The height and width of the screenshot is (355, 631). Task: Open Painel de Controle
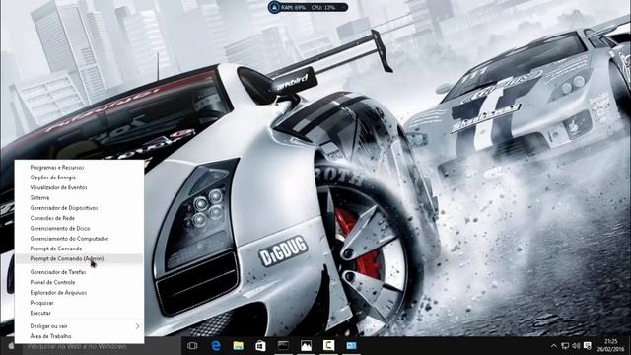[x=79, y=282]
